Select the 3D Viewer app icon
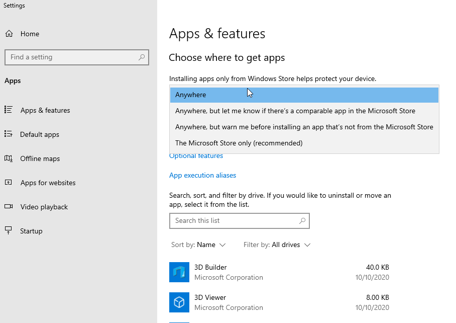 tap(179, 302)
